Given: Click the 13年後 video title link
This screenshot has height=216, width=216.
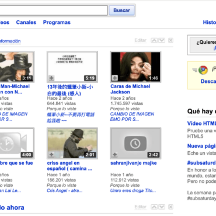Looking at the screenshot, I should 70,90.
